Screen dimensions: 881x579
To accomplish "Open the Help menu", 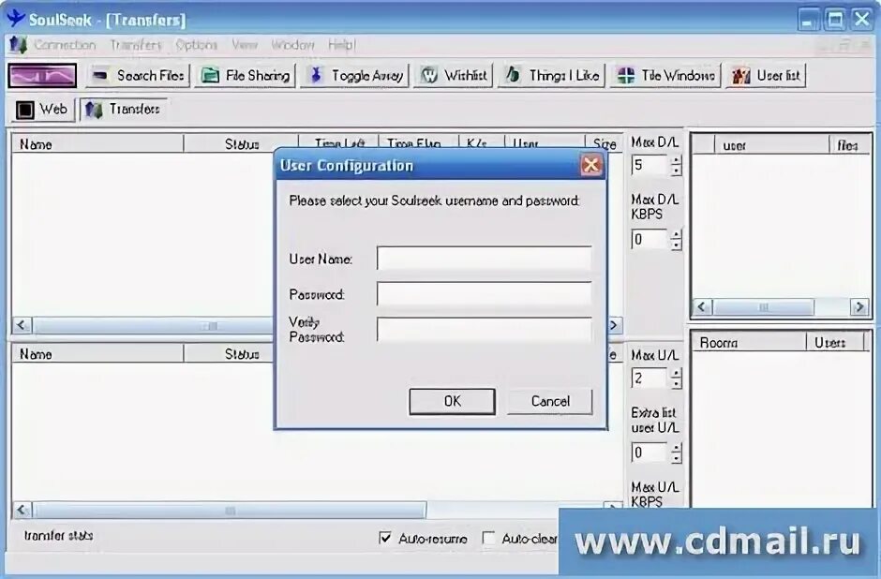I will [341, 45].
